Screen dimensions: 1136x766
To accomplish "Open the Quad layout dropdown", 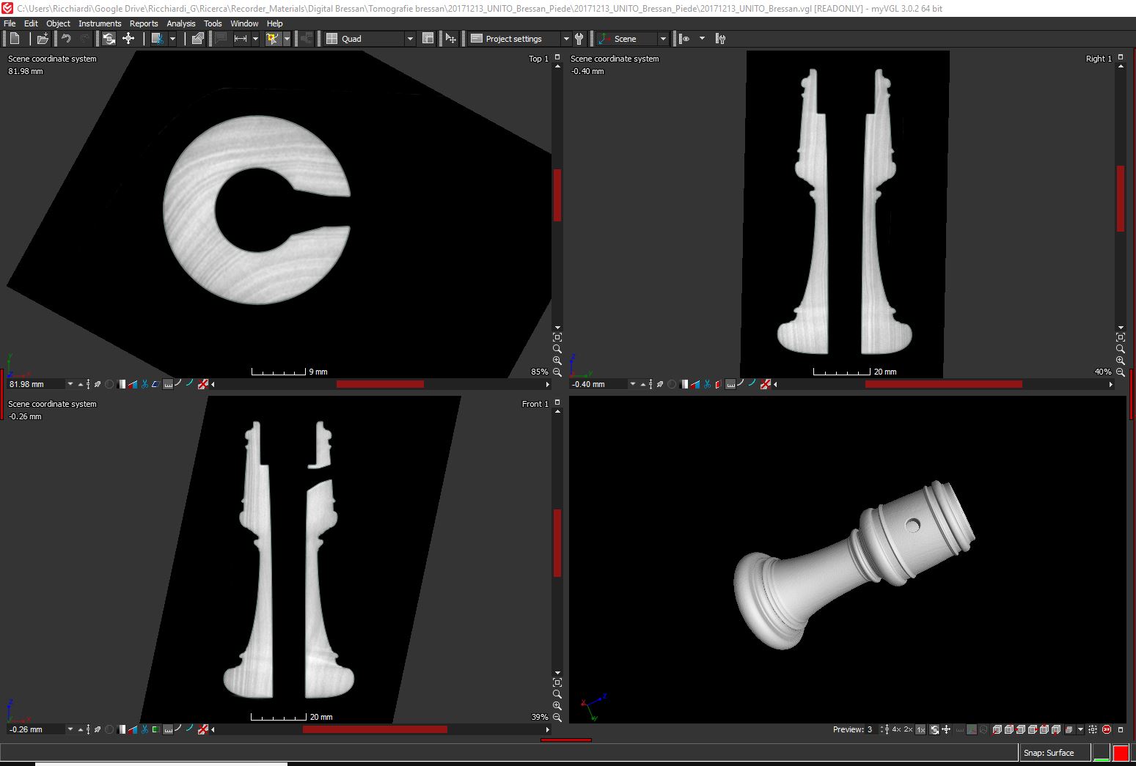I will coord(409,39).
